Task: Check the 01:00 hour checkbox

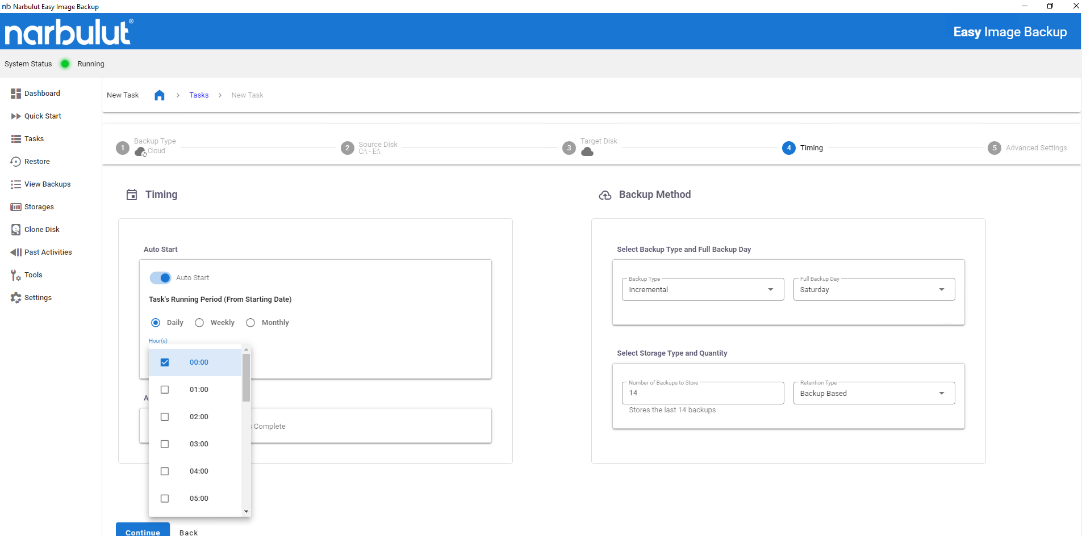Action: 165,390
